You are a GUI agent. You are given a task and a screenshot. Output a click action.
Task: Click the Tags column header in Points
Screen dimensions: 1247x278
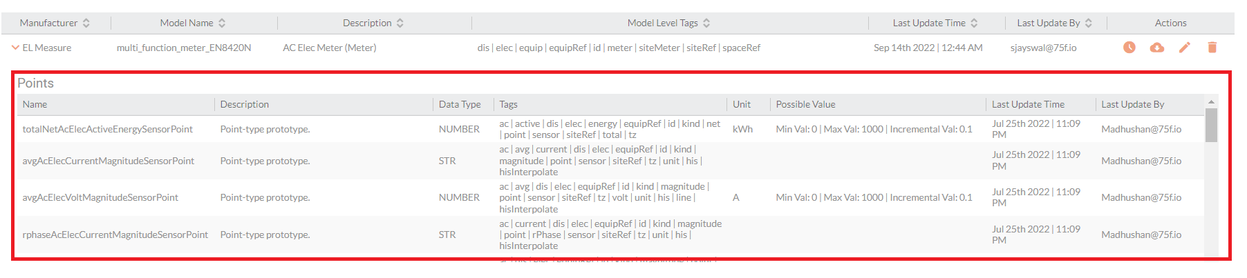pos(508,104)
